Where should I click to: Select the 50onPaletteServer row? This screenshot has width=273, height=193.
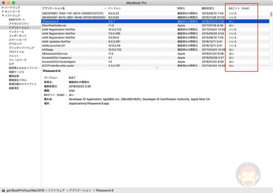pos(155,25)
